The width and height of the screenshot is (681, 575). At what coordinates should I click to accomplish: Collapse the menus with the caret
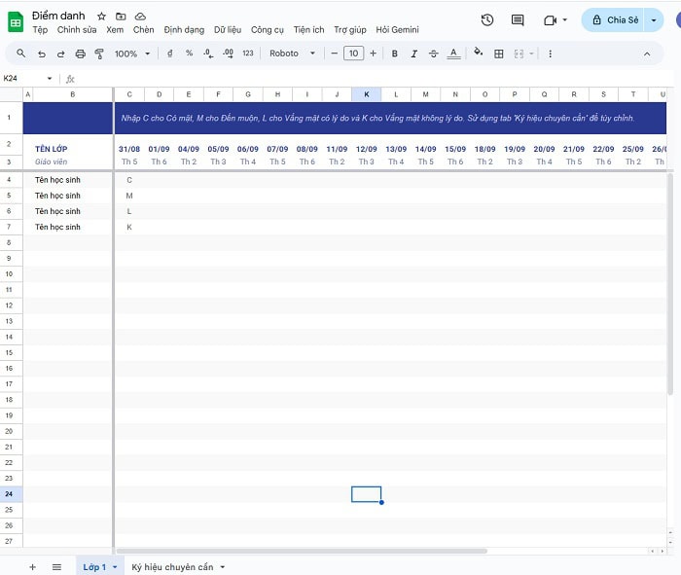point(647,54)
